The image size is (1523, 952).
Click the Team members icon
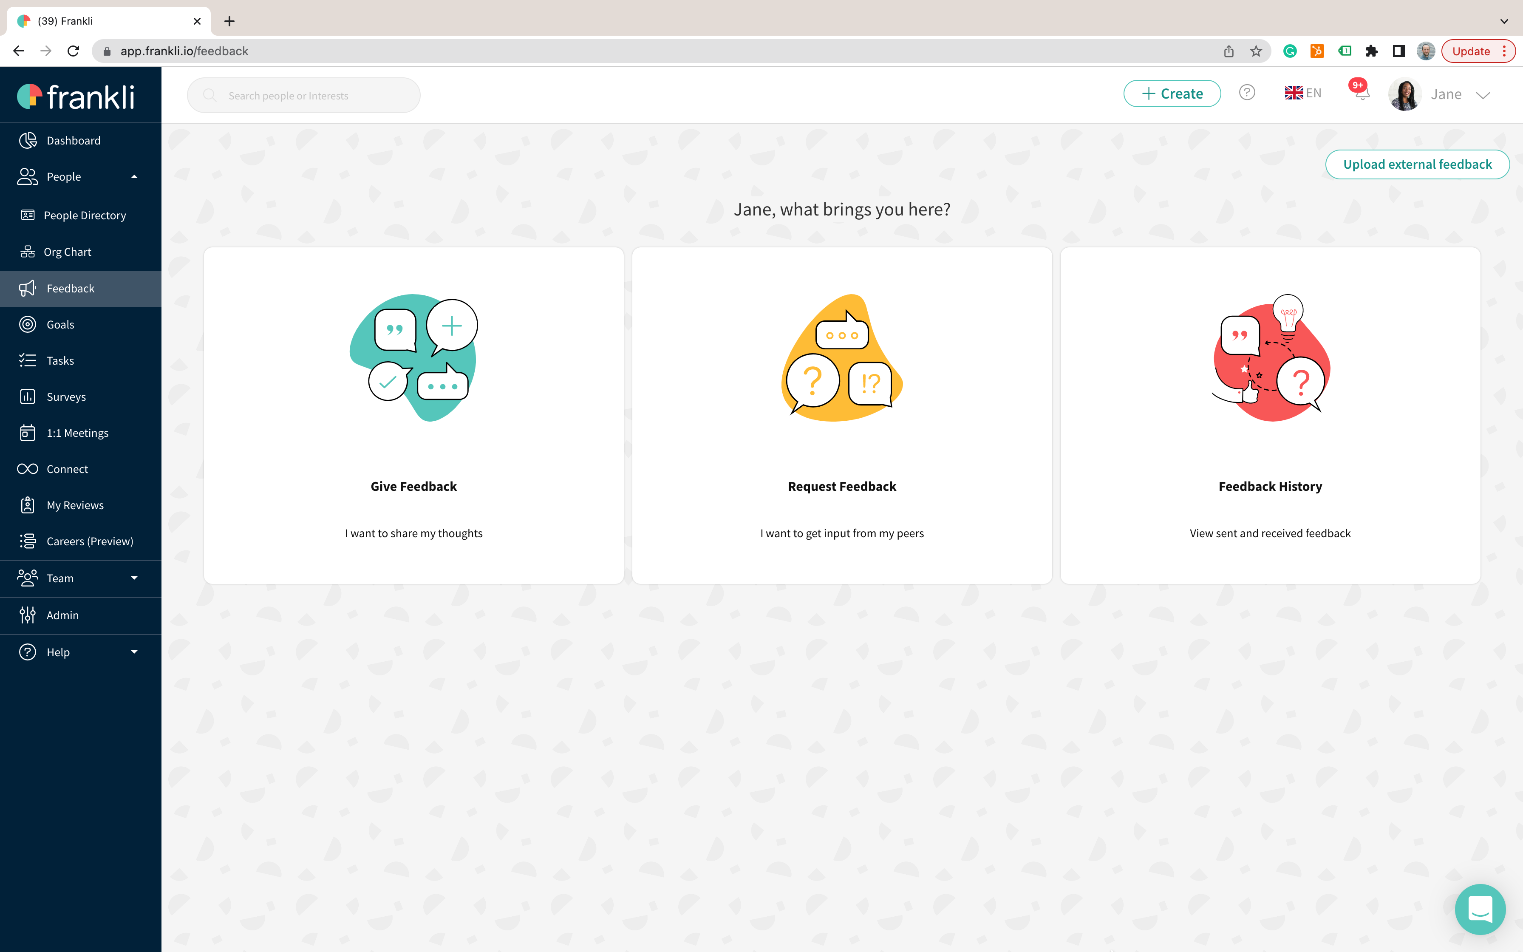click(28, 578)
